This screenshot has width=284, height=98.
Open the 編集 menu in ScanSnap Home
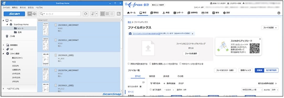click(15, 8)
